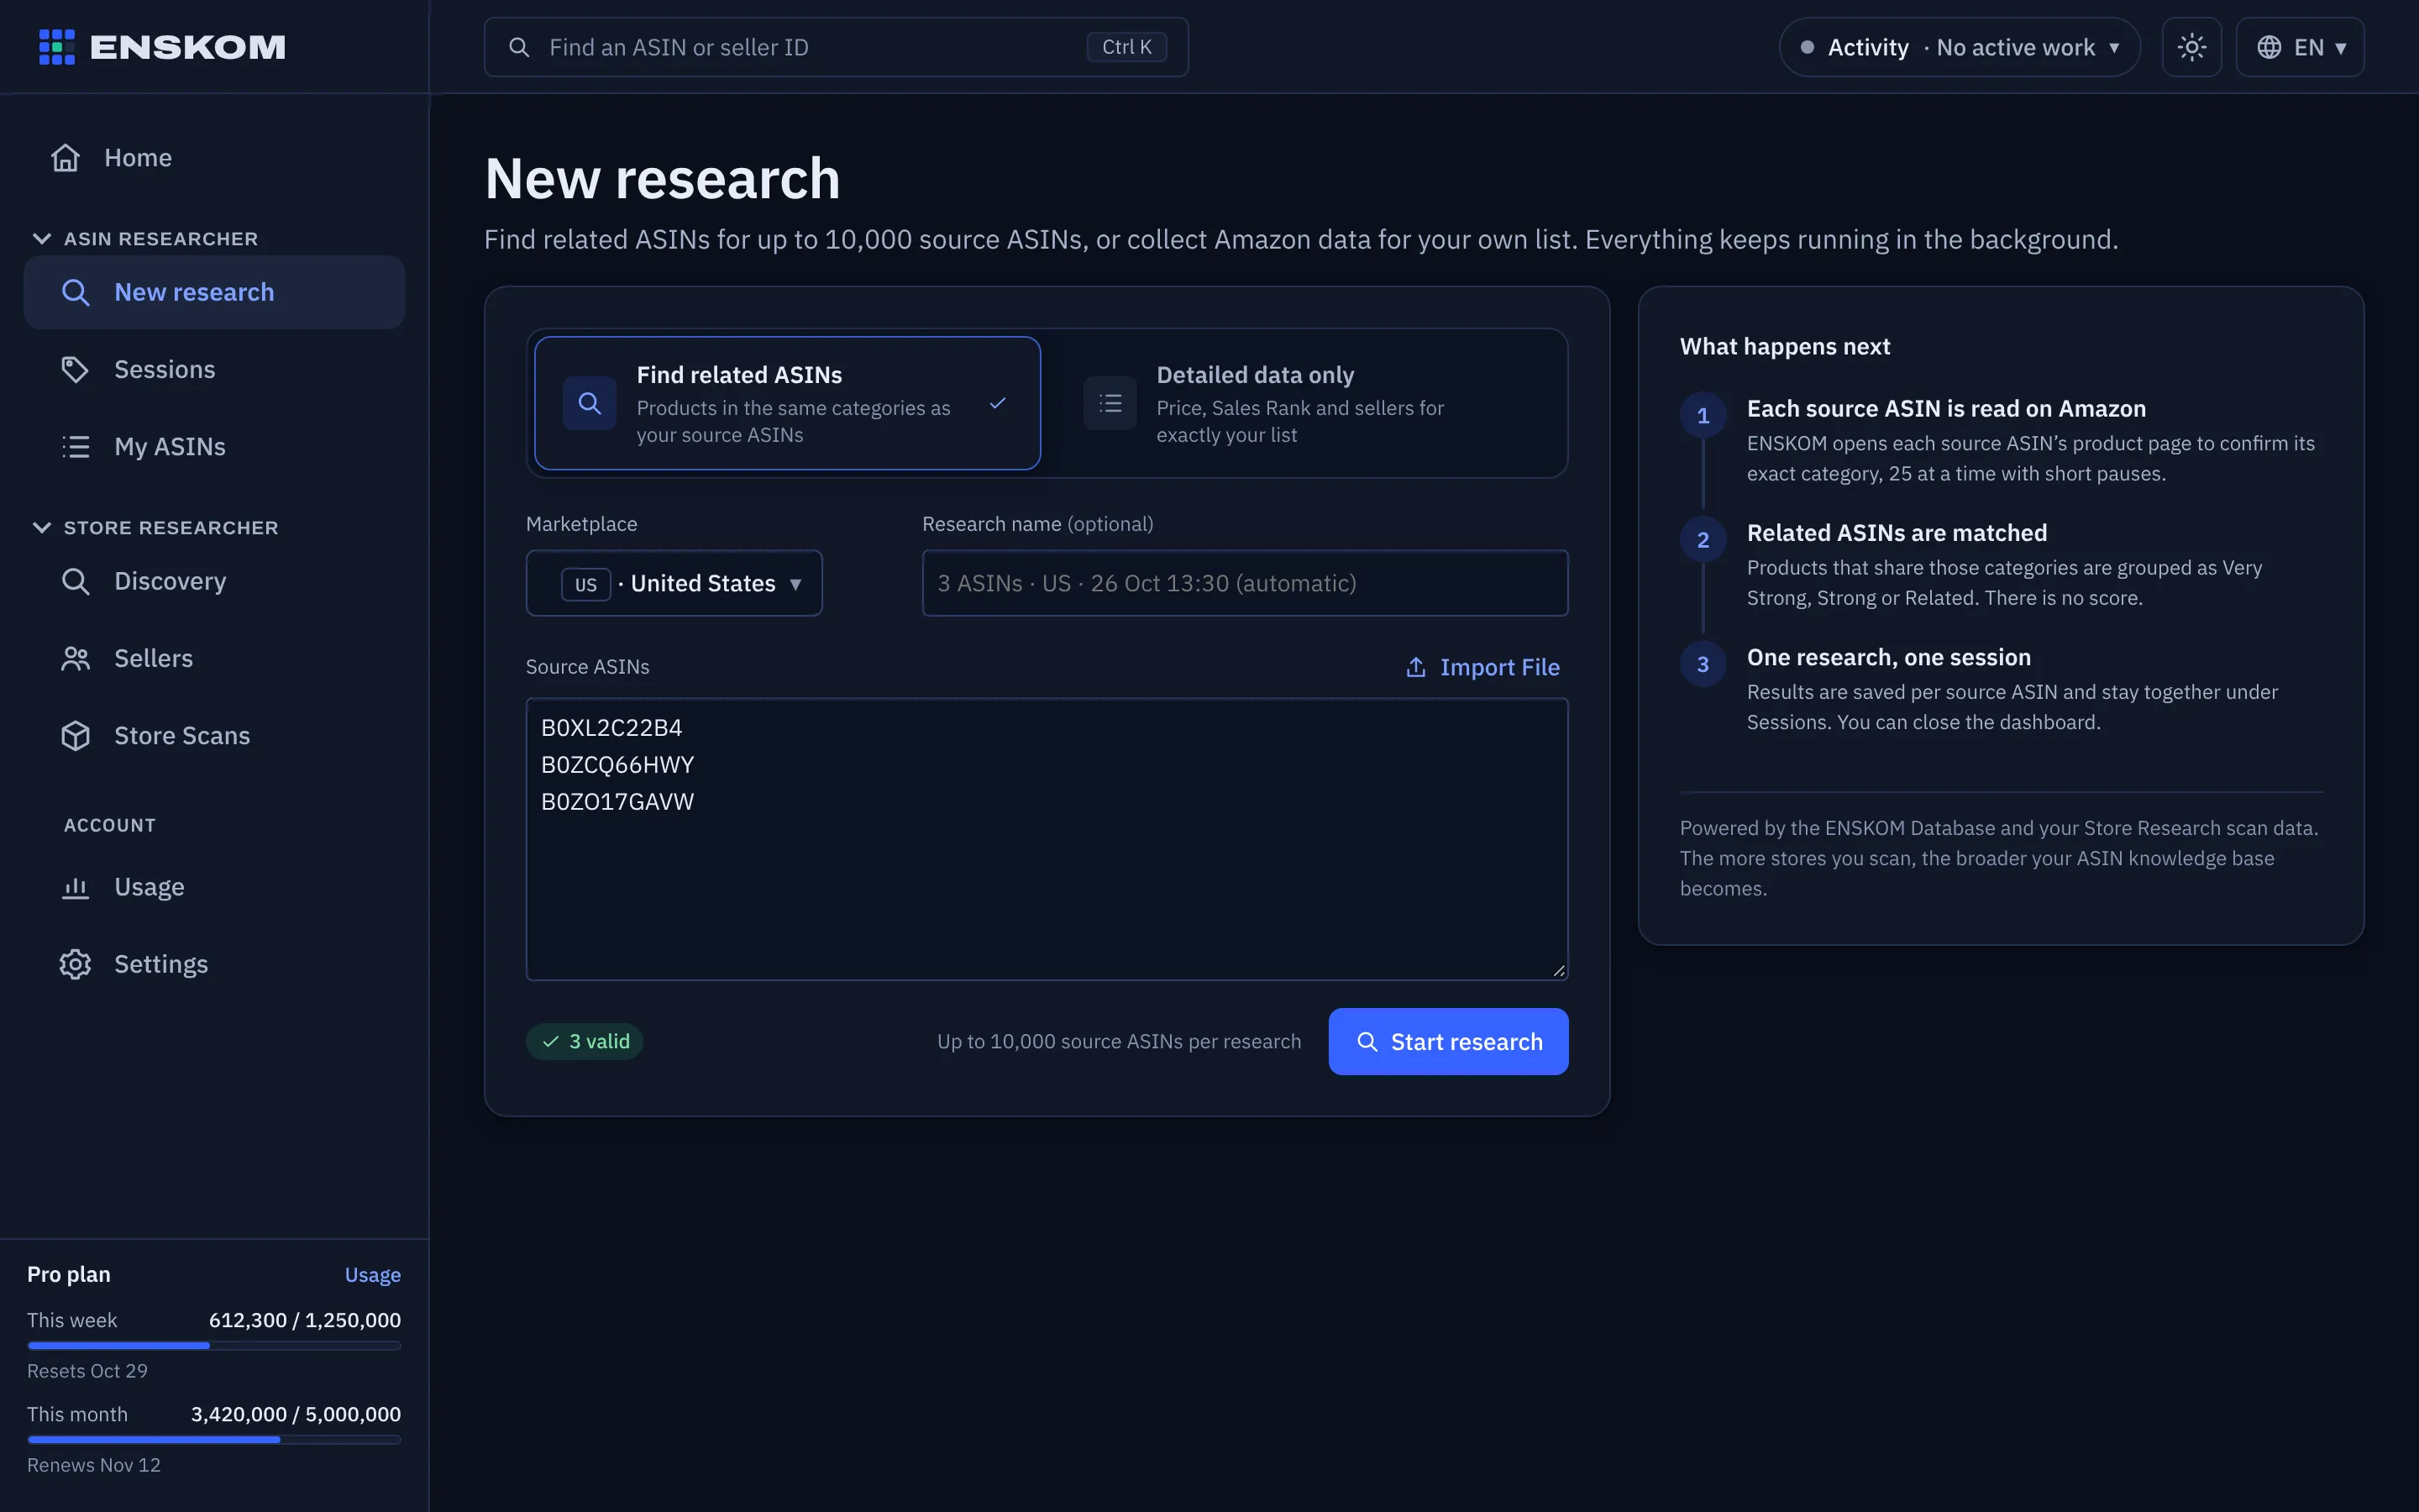This screenshot has width=2419, height=1512.
Task: Click the My ASINs list icon
Action: pos(76,446)
